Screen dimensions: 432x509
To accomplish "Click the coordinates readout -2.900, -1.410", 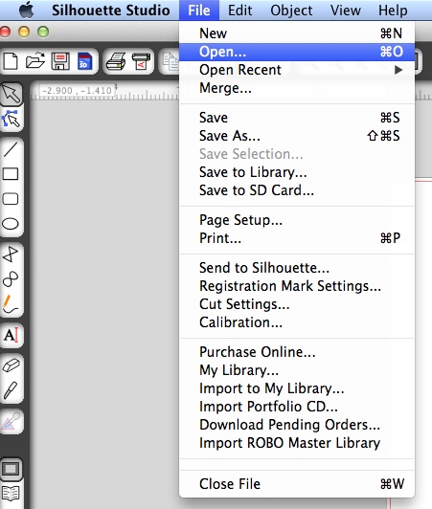I will pos(77,90).
